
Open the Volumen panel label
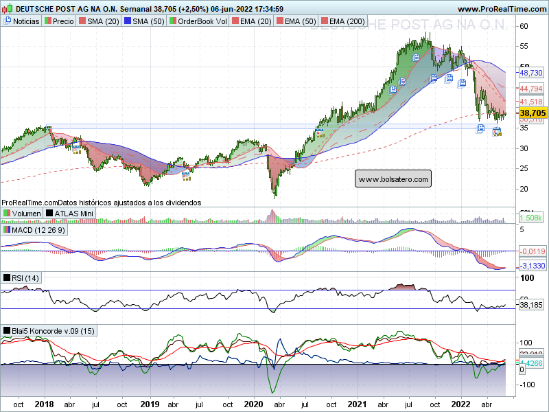pos(22,214)
